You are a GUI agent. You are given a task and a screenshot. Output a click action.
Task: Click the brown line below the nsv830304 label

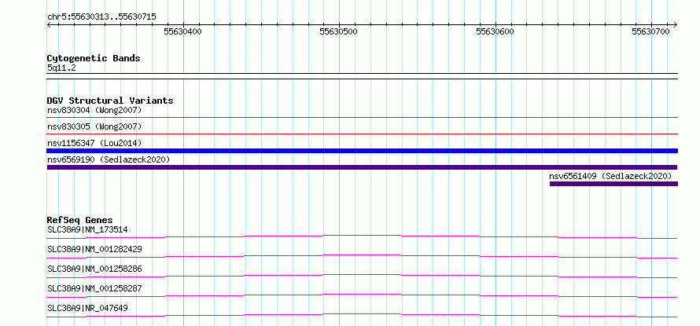coord(363,118)
